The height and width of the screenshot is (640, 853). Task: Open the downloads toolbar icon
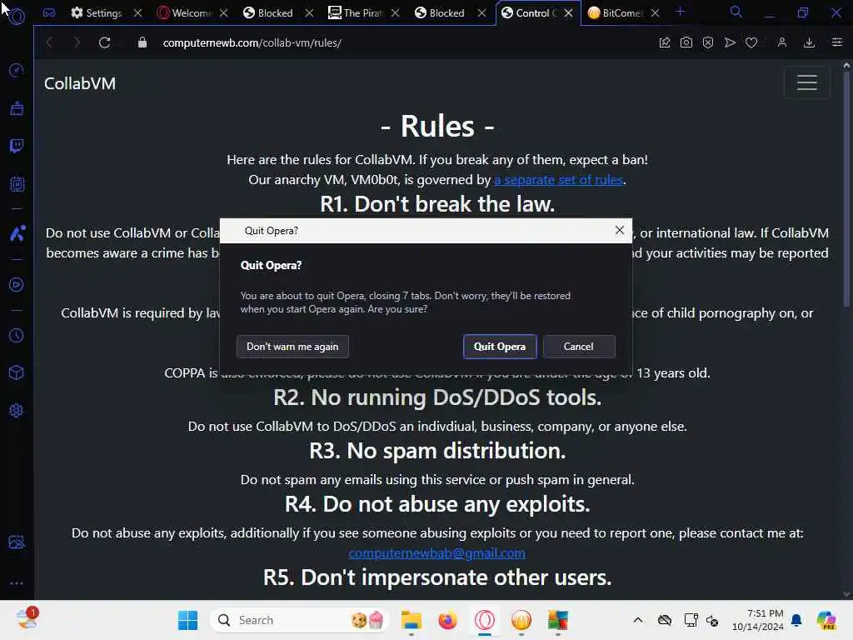[809, 42]
